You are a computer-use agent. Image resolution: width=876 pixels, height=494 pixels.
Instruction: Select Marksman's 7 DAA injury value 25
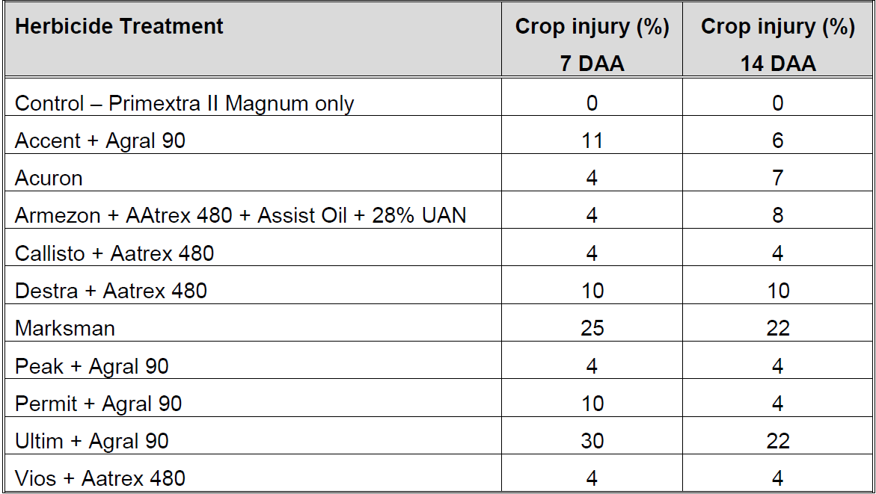pos(592,328)
